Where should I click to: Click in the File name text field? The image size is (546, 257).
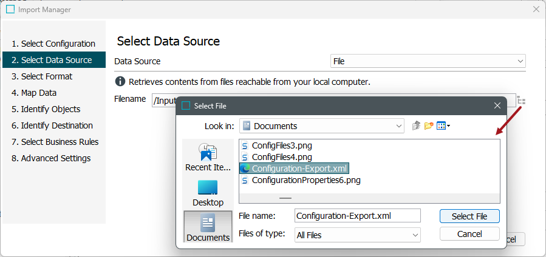tap(357, 216)
